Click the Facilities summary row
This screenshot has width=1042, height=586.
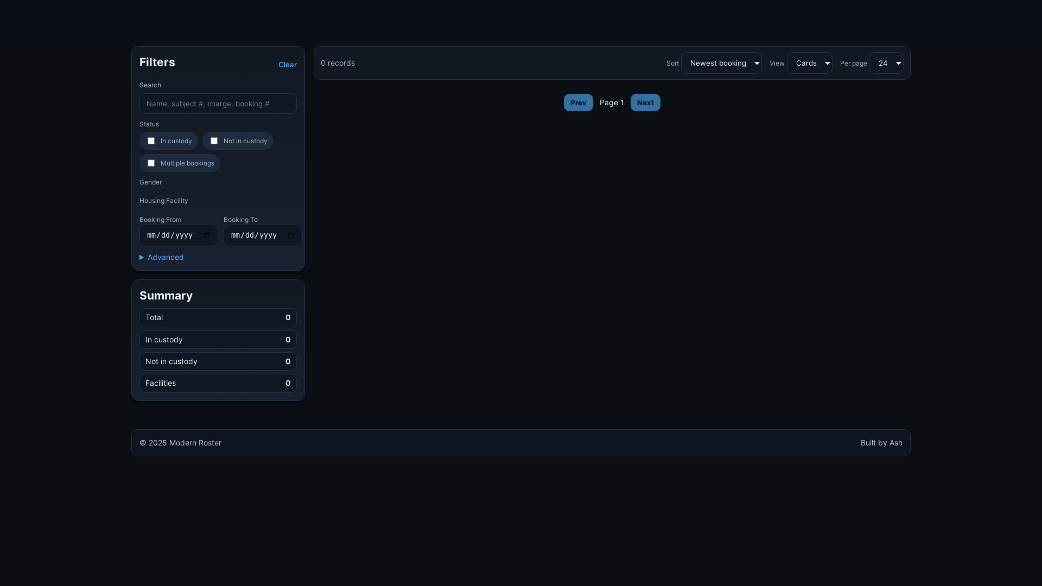tap(218, 383)
